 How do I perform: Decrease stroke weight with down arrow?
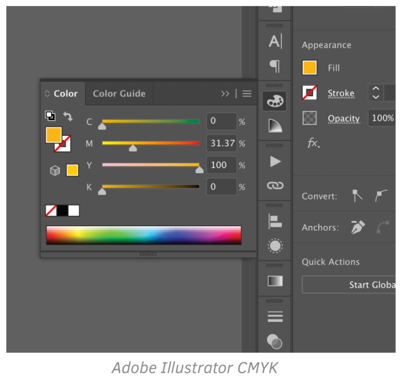click(376, 97)
